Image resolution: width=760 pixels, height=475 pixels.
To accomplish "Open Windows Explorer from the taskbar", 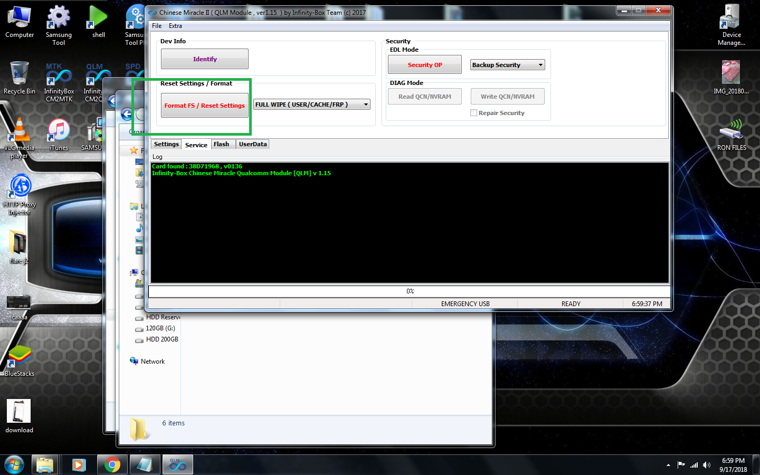I will click(45, 465).
